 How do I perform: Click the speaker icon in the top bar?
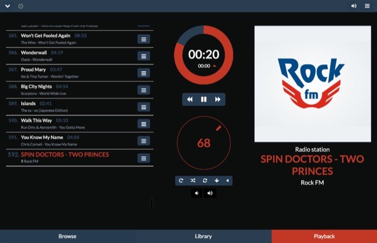354,6
